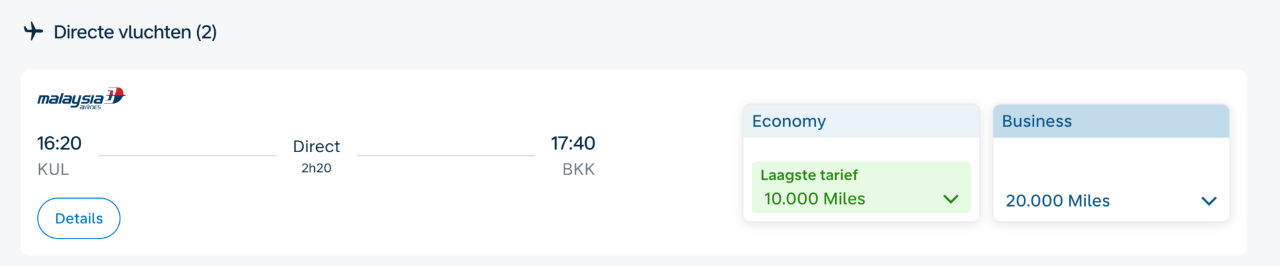
Task: Click the 20.000 Miles business price
Action: click(x=1057, y=201)
